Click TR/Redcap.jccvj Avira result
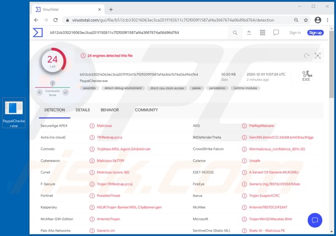 coord(109,137)
